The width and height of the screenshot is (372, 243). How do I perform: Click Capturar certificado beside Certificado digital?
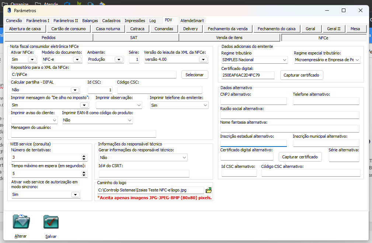(301, 75)
